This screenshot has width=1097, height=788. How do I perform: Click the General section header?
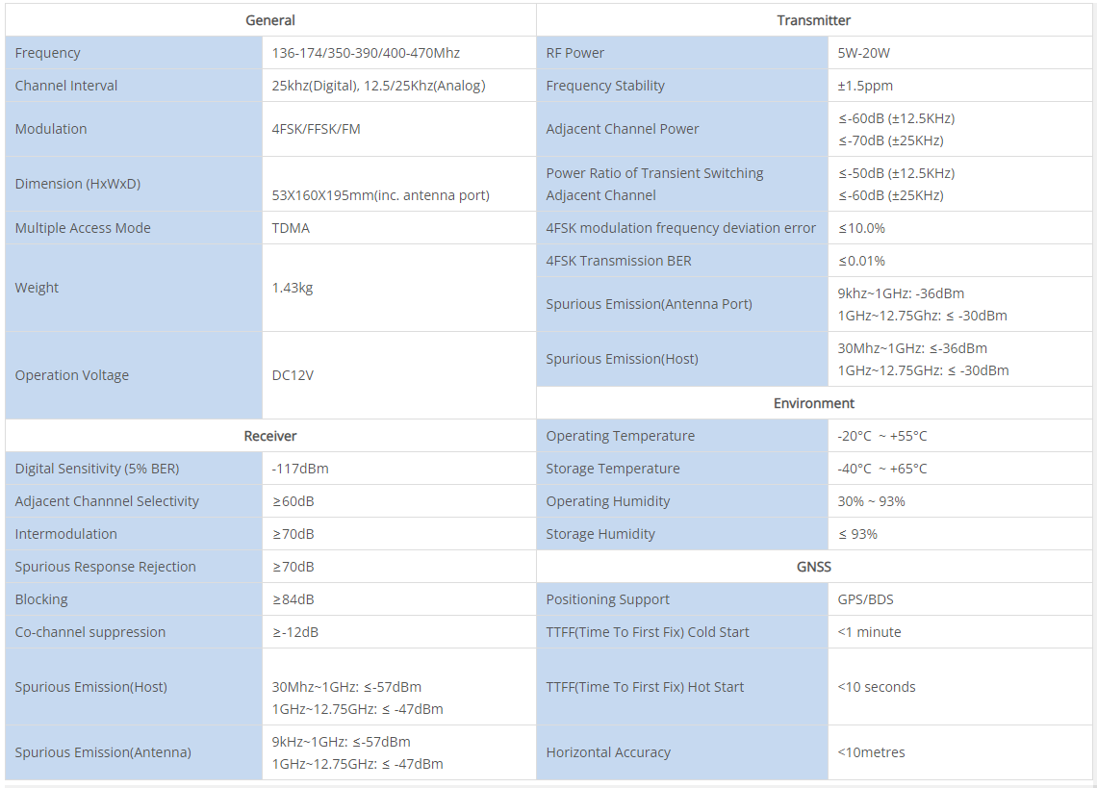[x=270, y=20]
